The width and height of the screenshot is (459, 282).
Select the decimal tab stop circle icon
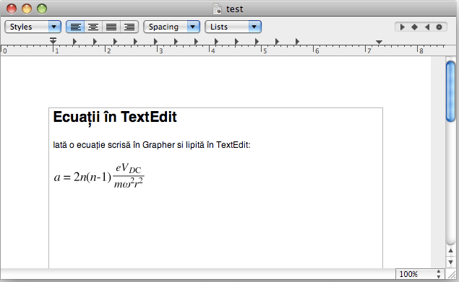[439, 27]
